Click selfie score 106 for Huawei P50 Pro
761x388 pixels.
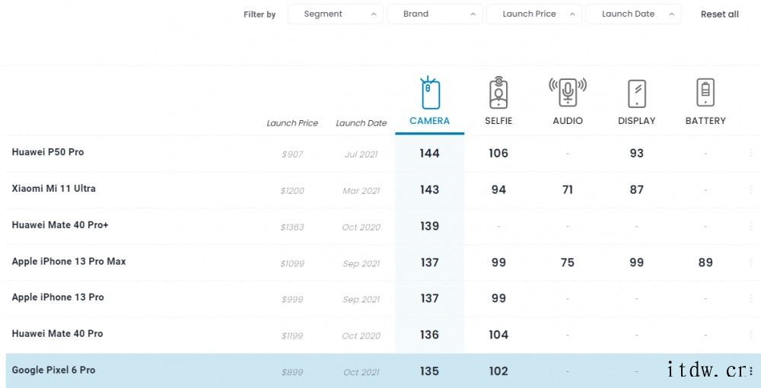pyautogui.click(x=498, y=153)
